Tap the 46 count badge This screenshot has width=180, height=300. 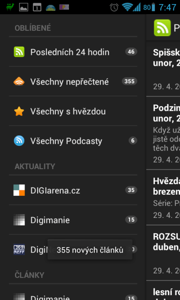tap(131, 52)
